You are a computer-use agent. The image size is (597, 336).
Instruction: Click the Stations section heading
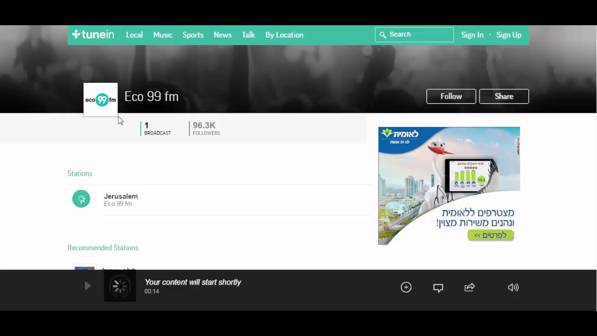(80, 174)
